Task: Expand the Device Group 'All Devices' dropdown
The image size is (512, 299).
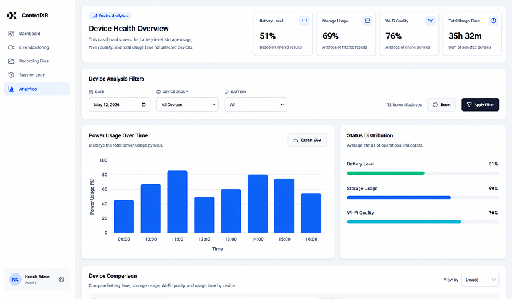Action: pyautogui.click(x=188, y=105)
